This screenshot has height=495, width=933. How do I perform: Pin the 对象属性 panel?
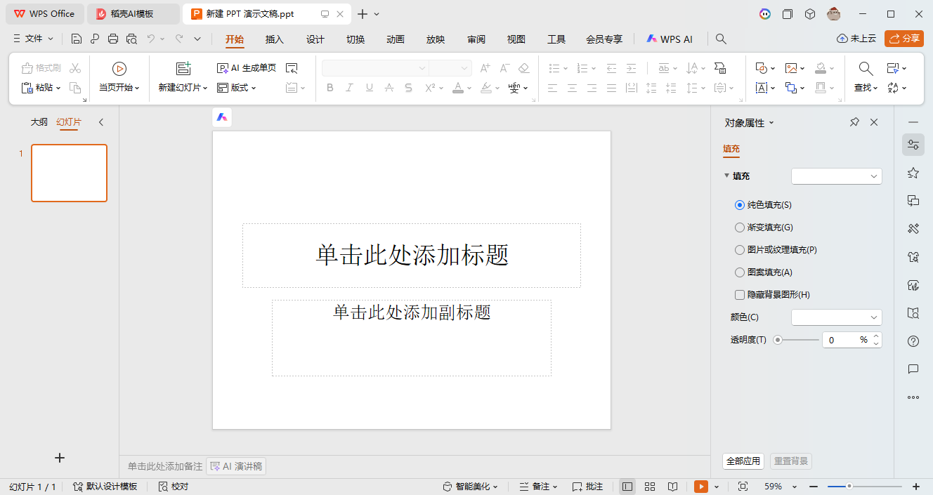tap(854, 121)
